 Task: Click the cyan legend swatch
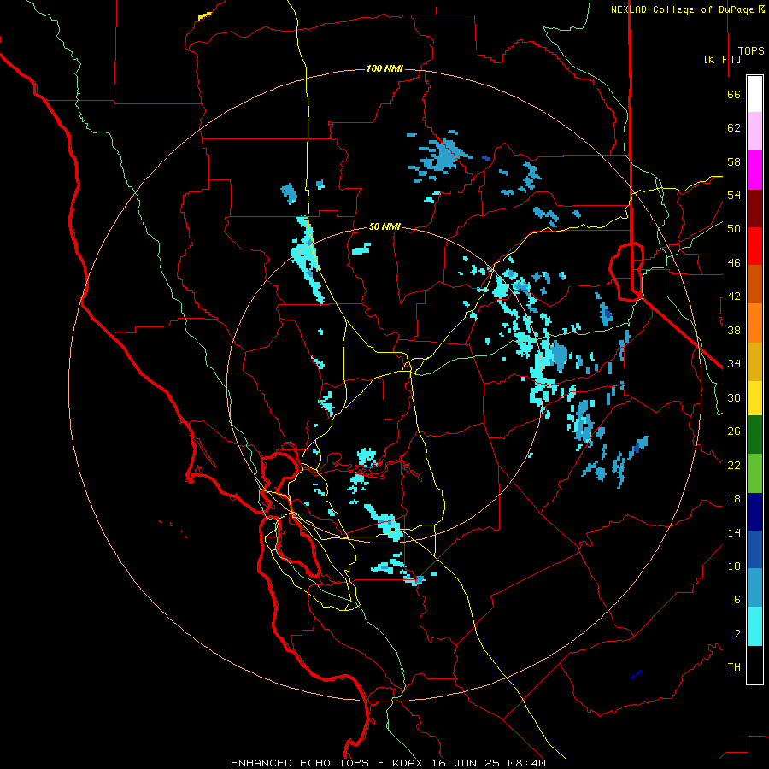[754, 626]
